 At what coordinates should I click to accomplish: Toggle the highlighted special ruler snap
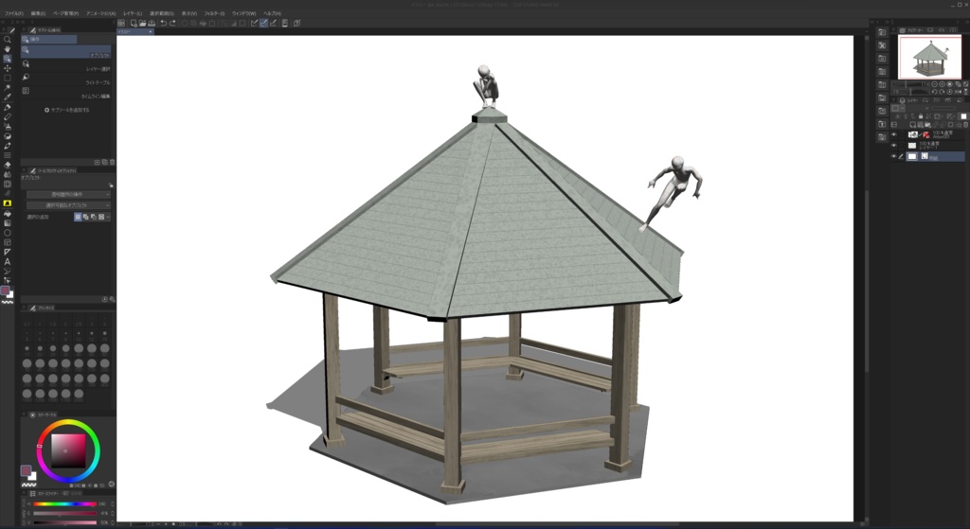(x=263, y=24)
